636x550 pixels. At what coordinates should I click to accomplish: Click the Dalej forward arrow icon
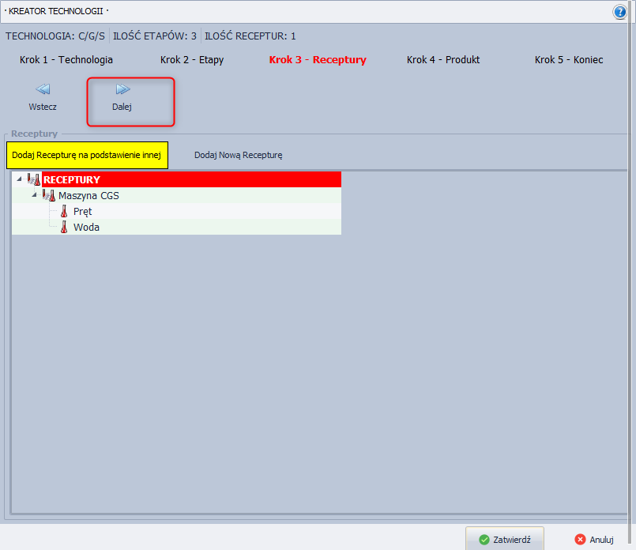[122, 89]
